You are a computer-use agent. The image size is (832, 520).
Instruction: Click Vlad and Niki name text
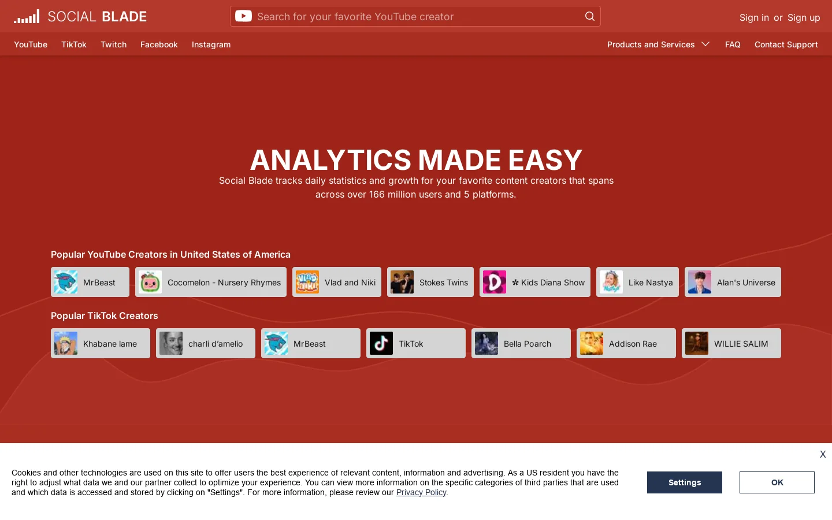(x=350, y=283)
